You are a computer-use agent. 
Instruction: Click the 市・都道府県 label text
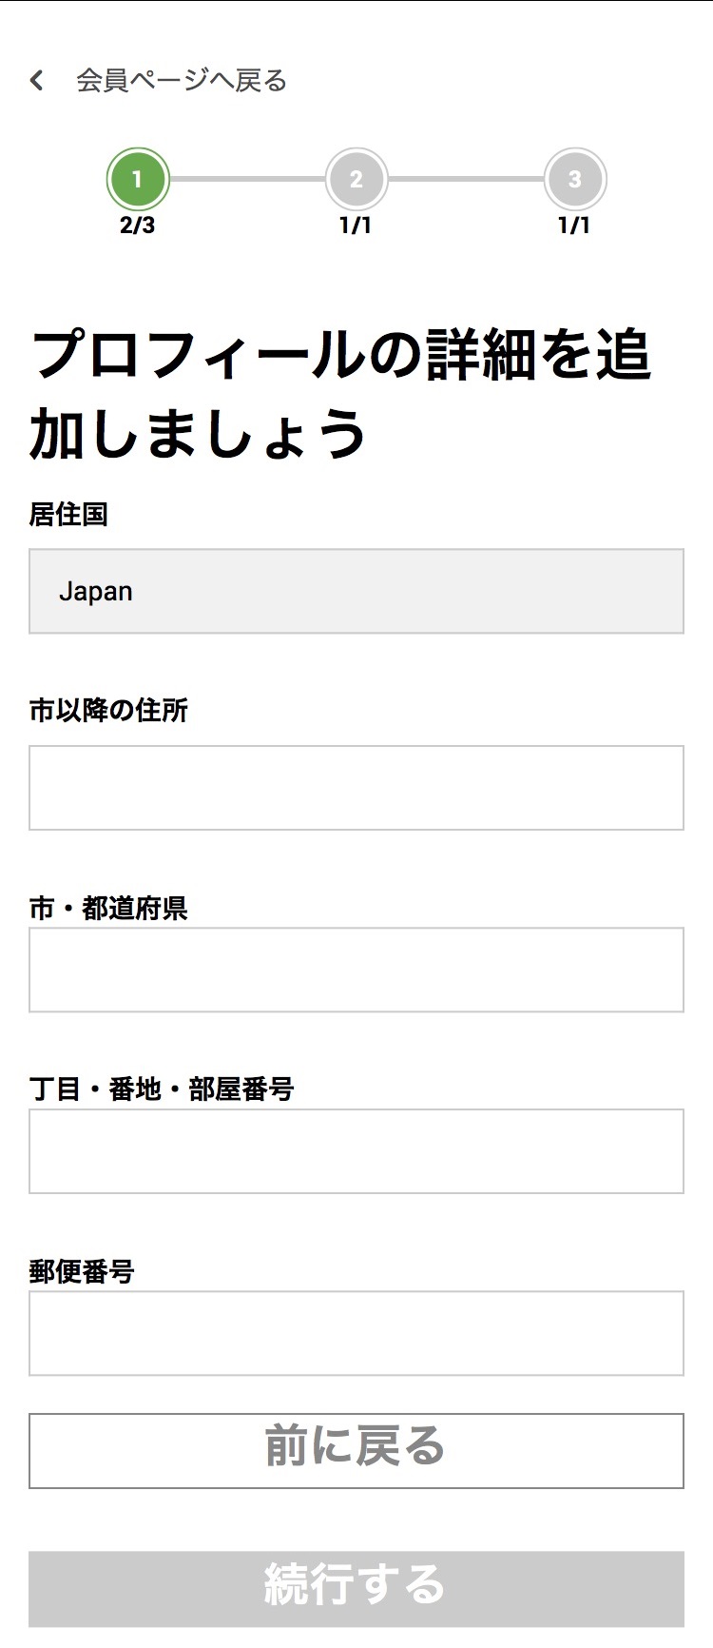pos(108,909)
